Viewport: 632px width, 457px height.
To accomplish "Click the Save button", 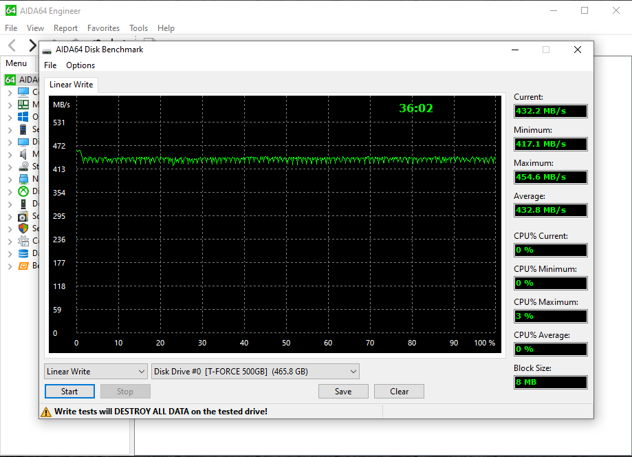I will coord(343,391).
